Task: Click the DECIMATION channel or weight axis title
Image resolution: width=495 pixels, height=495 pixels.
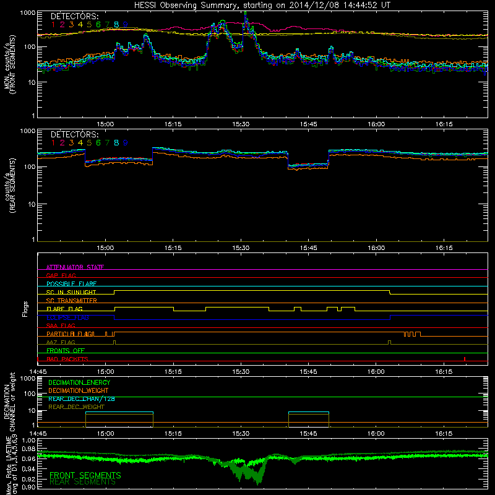Action: tap(9, 402)
